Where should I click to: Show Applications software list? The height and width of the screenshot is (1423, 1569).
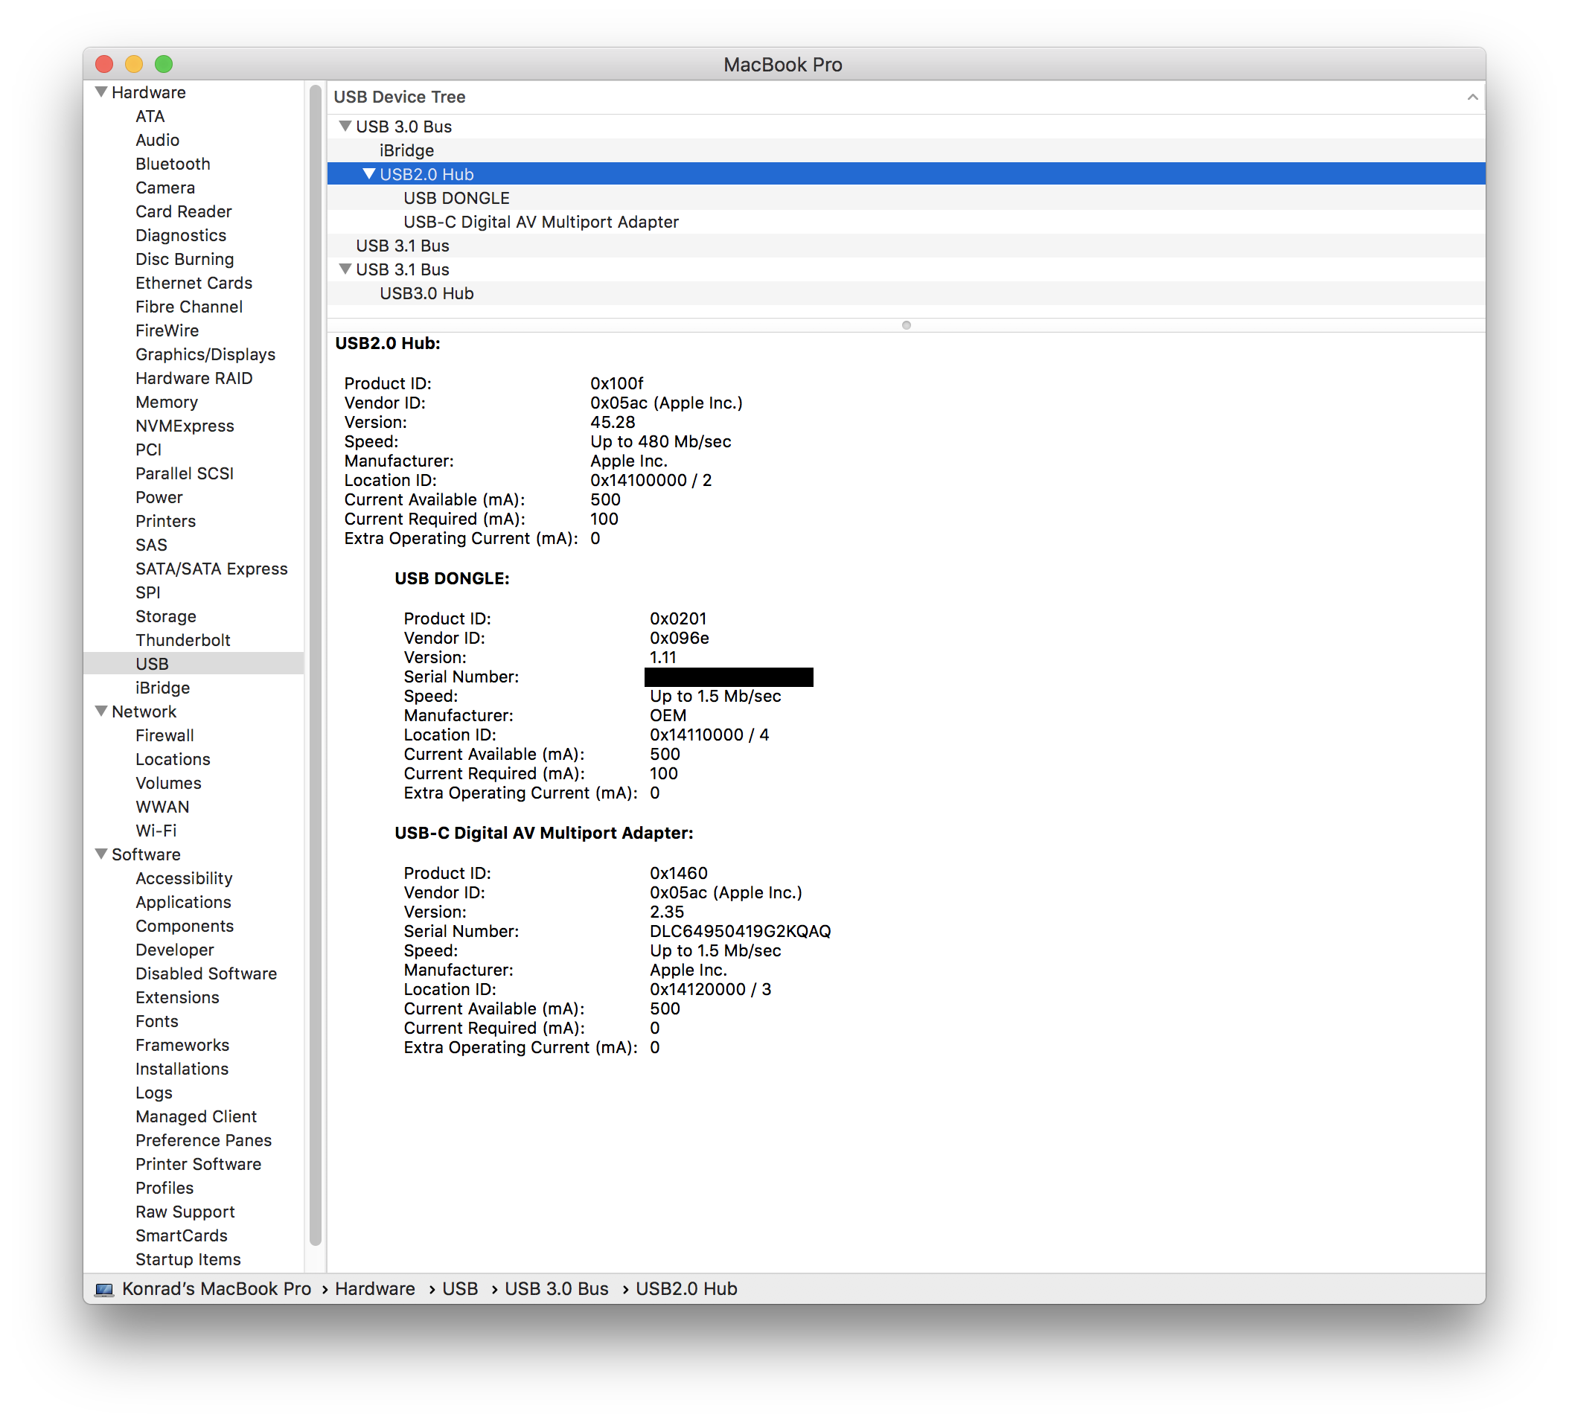click(x=183, y=902)
